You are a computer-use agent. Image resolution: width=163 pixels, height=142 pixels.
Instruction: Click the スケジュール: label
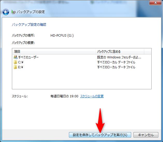pos(20,96)
